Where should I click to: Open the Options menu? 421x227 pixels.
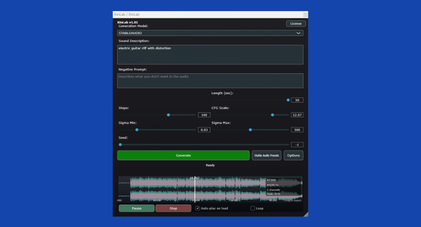click(293, 155)
